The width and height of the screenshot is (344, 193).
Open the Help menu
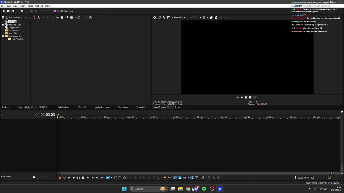48,6
